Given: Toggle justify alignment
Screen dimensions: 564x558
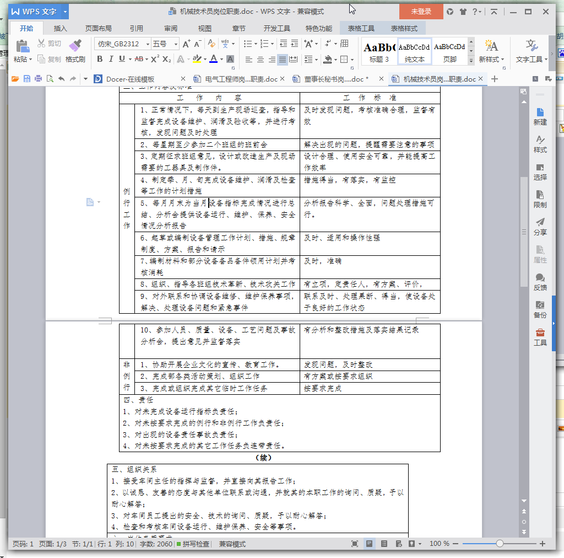Looking at the screenshot, I should pos(283,60).
